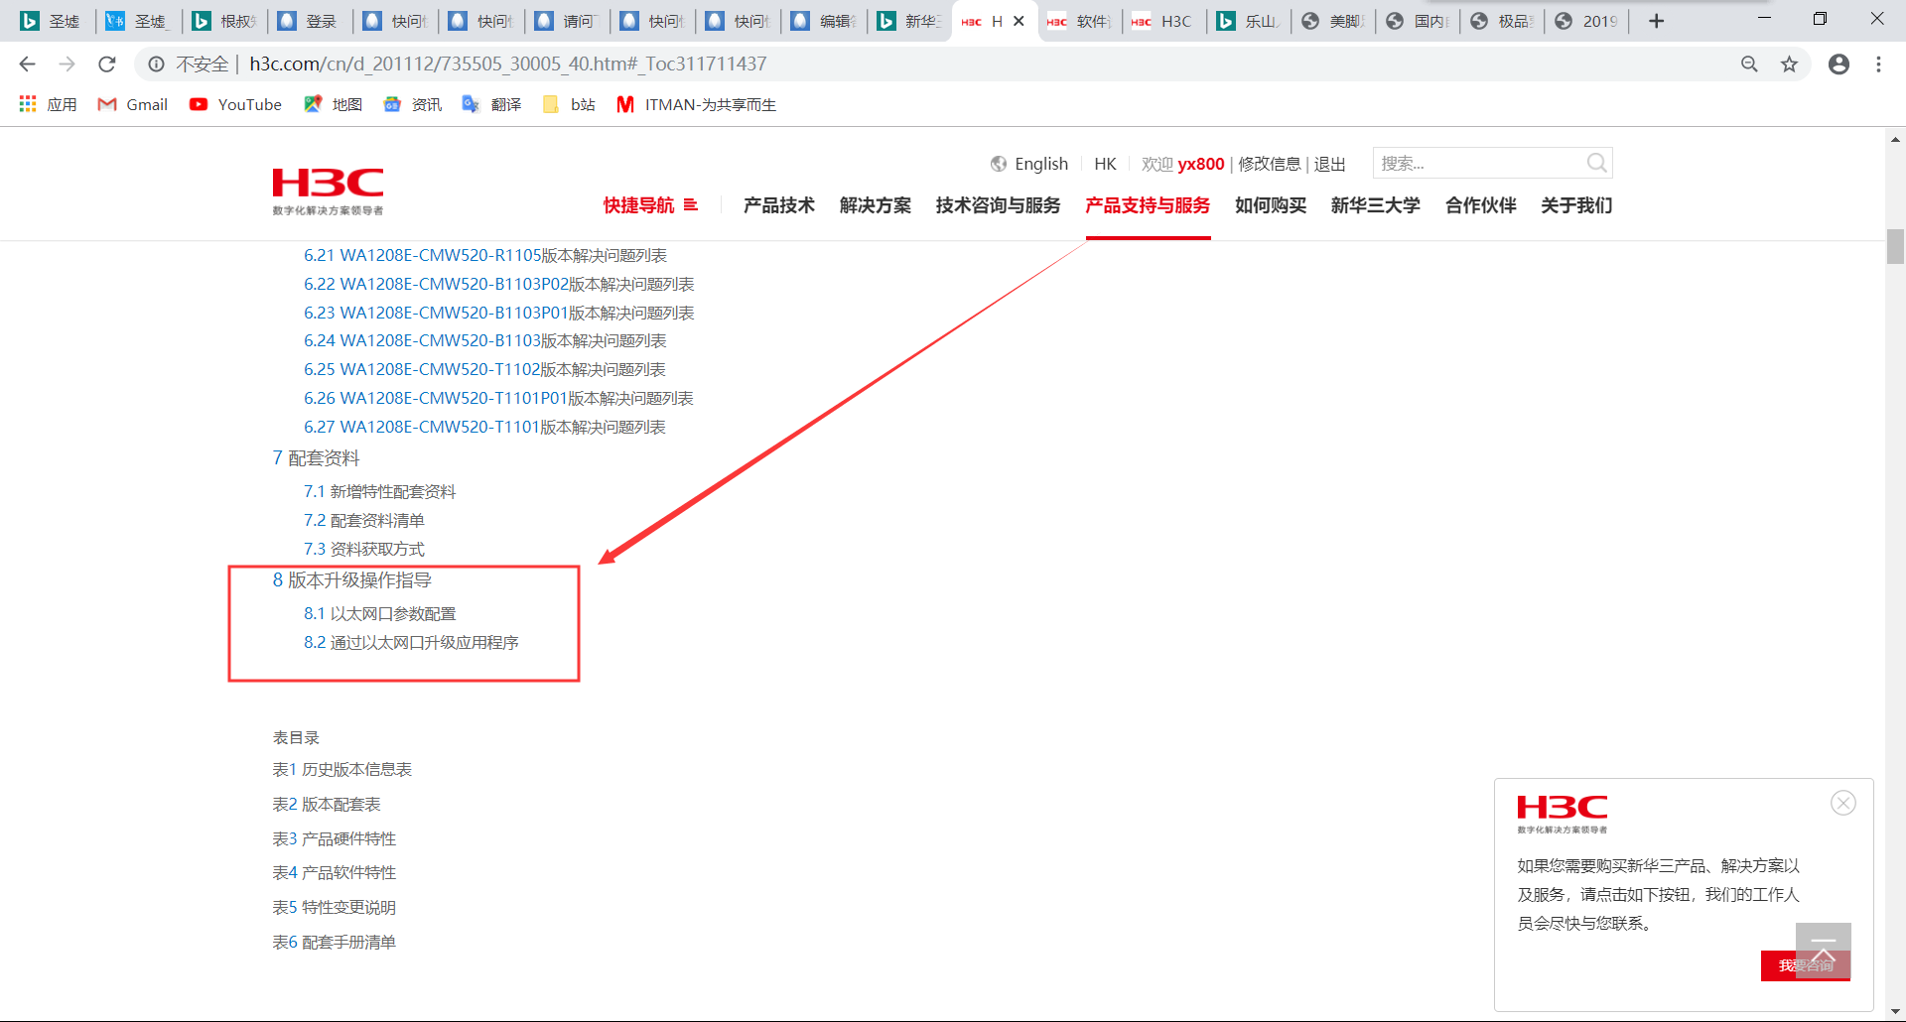Click the 修改信息 link
The image size is (1906, 1022).
click(1270, 164)
